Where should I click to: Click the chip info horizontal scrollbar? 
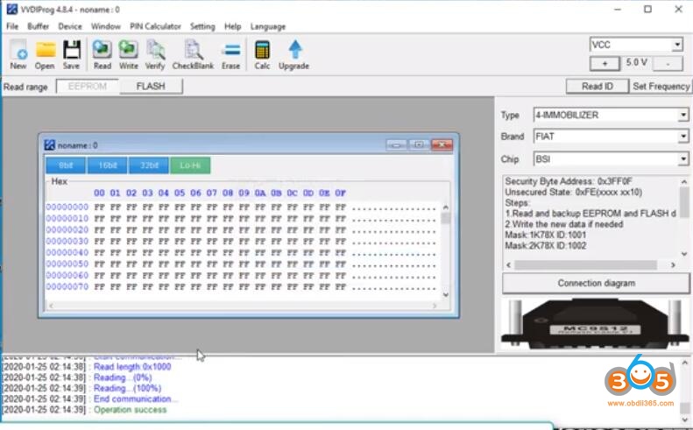[x=590, y=264]
